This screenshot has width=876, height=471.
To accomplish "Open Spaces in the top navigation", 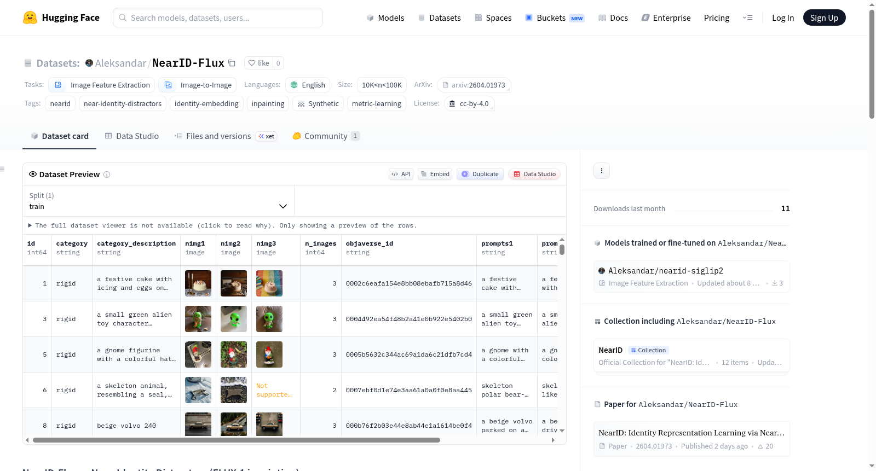I will (493, 18).
